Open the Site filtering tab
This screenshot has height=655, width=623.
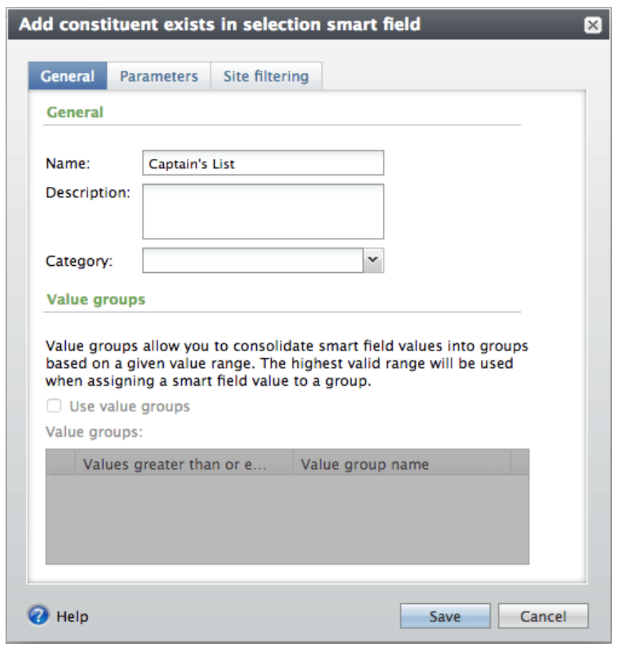pyautogui.click(x=266, y=76)
